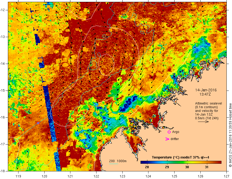
Task: Click the 121 longitude axis label
Action: point(70,176)
